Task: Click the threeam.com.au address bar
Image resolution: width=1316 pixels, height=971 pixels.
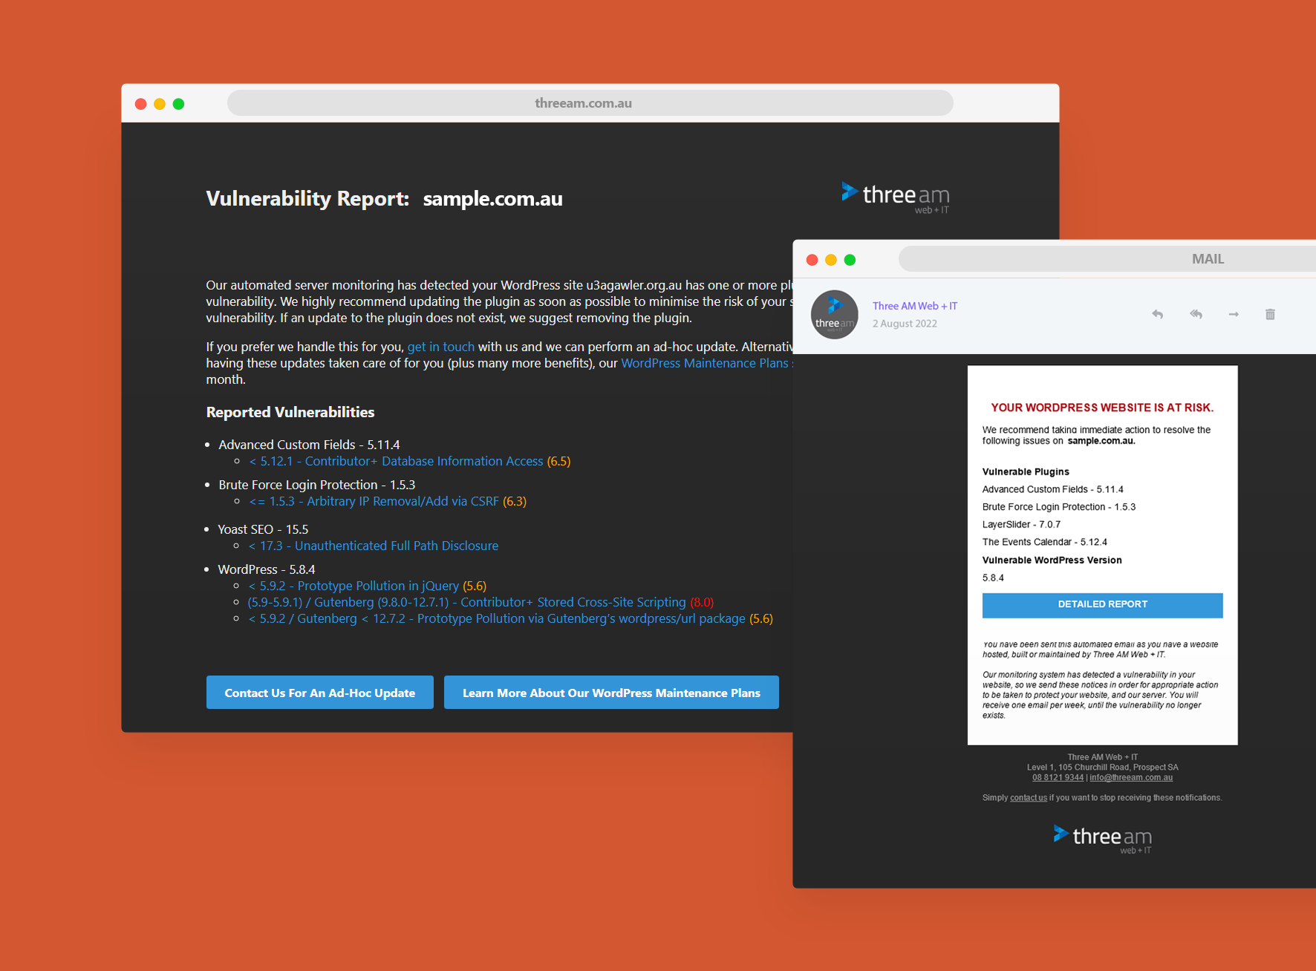Action: [x=590, y=103]
